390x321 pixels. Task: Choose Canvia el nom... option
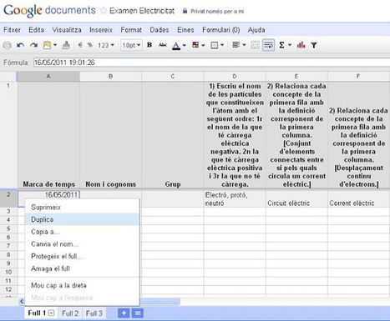[x=82, y=244]
